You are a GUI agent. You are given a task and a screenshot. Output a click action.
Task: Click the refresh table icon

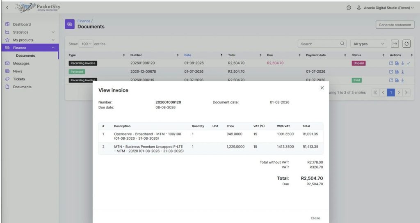click(406, 44)
